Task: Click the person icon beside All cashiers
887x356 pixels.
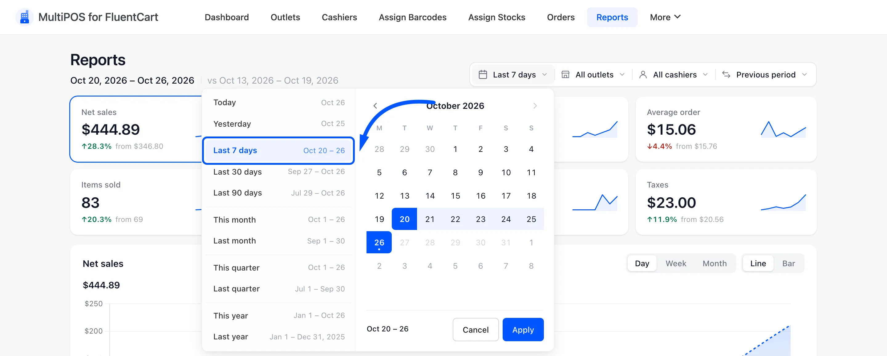Action: click(642, 75)
